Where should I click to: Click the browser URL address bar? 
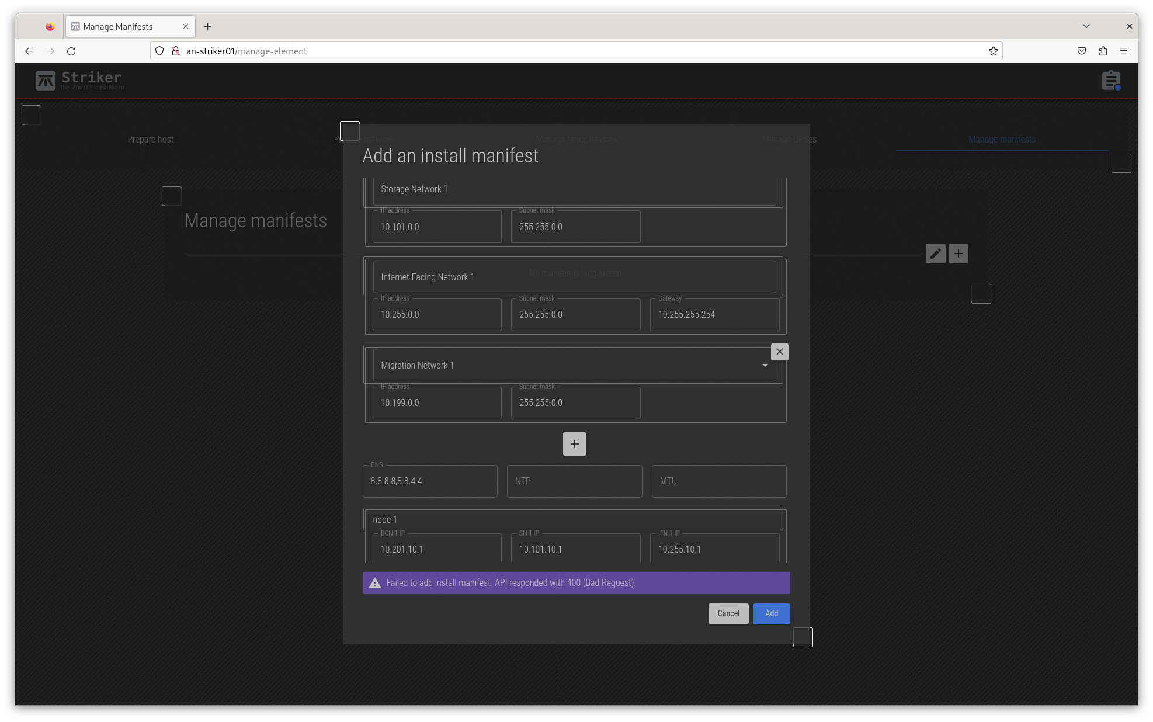[575, 51]
